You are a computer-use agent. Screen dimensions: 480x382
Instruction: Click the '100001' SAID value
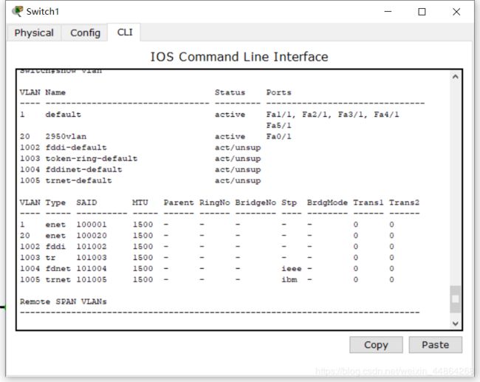[92, 225]
